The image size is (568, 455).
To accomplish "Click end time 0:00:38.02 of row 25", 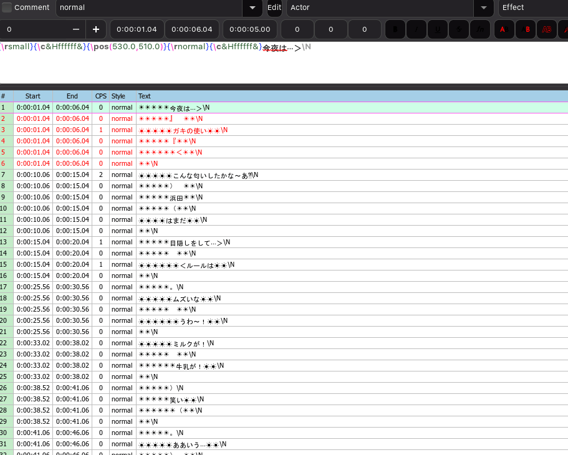I will click(72, 376).
